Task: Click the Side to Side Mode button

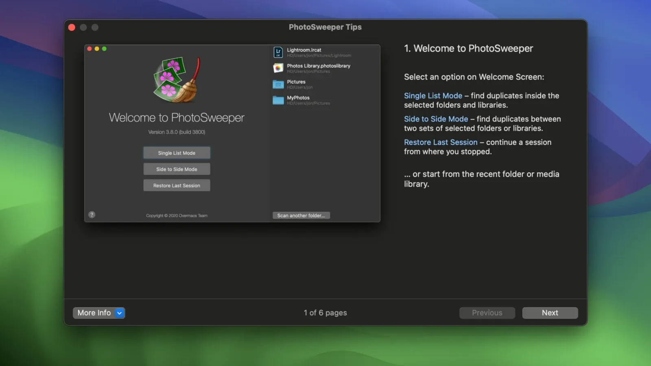Action: (177, 169)
